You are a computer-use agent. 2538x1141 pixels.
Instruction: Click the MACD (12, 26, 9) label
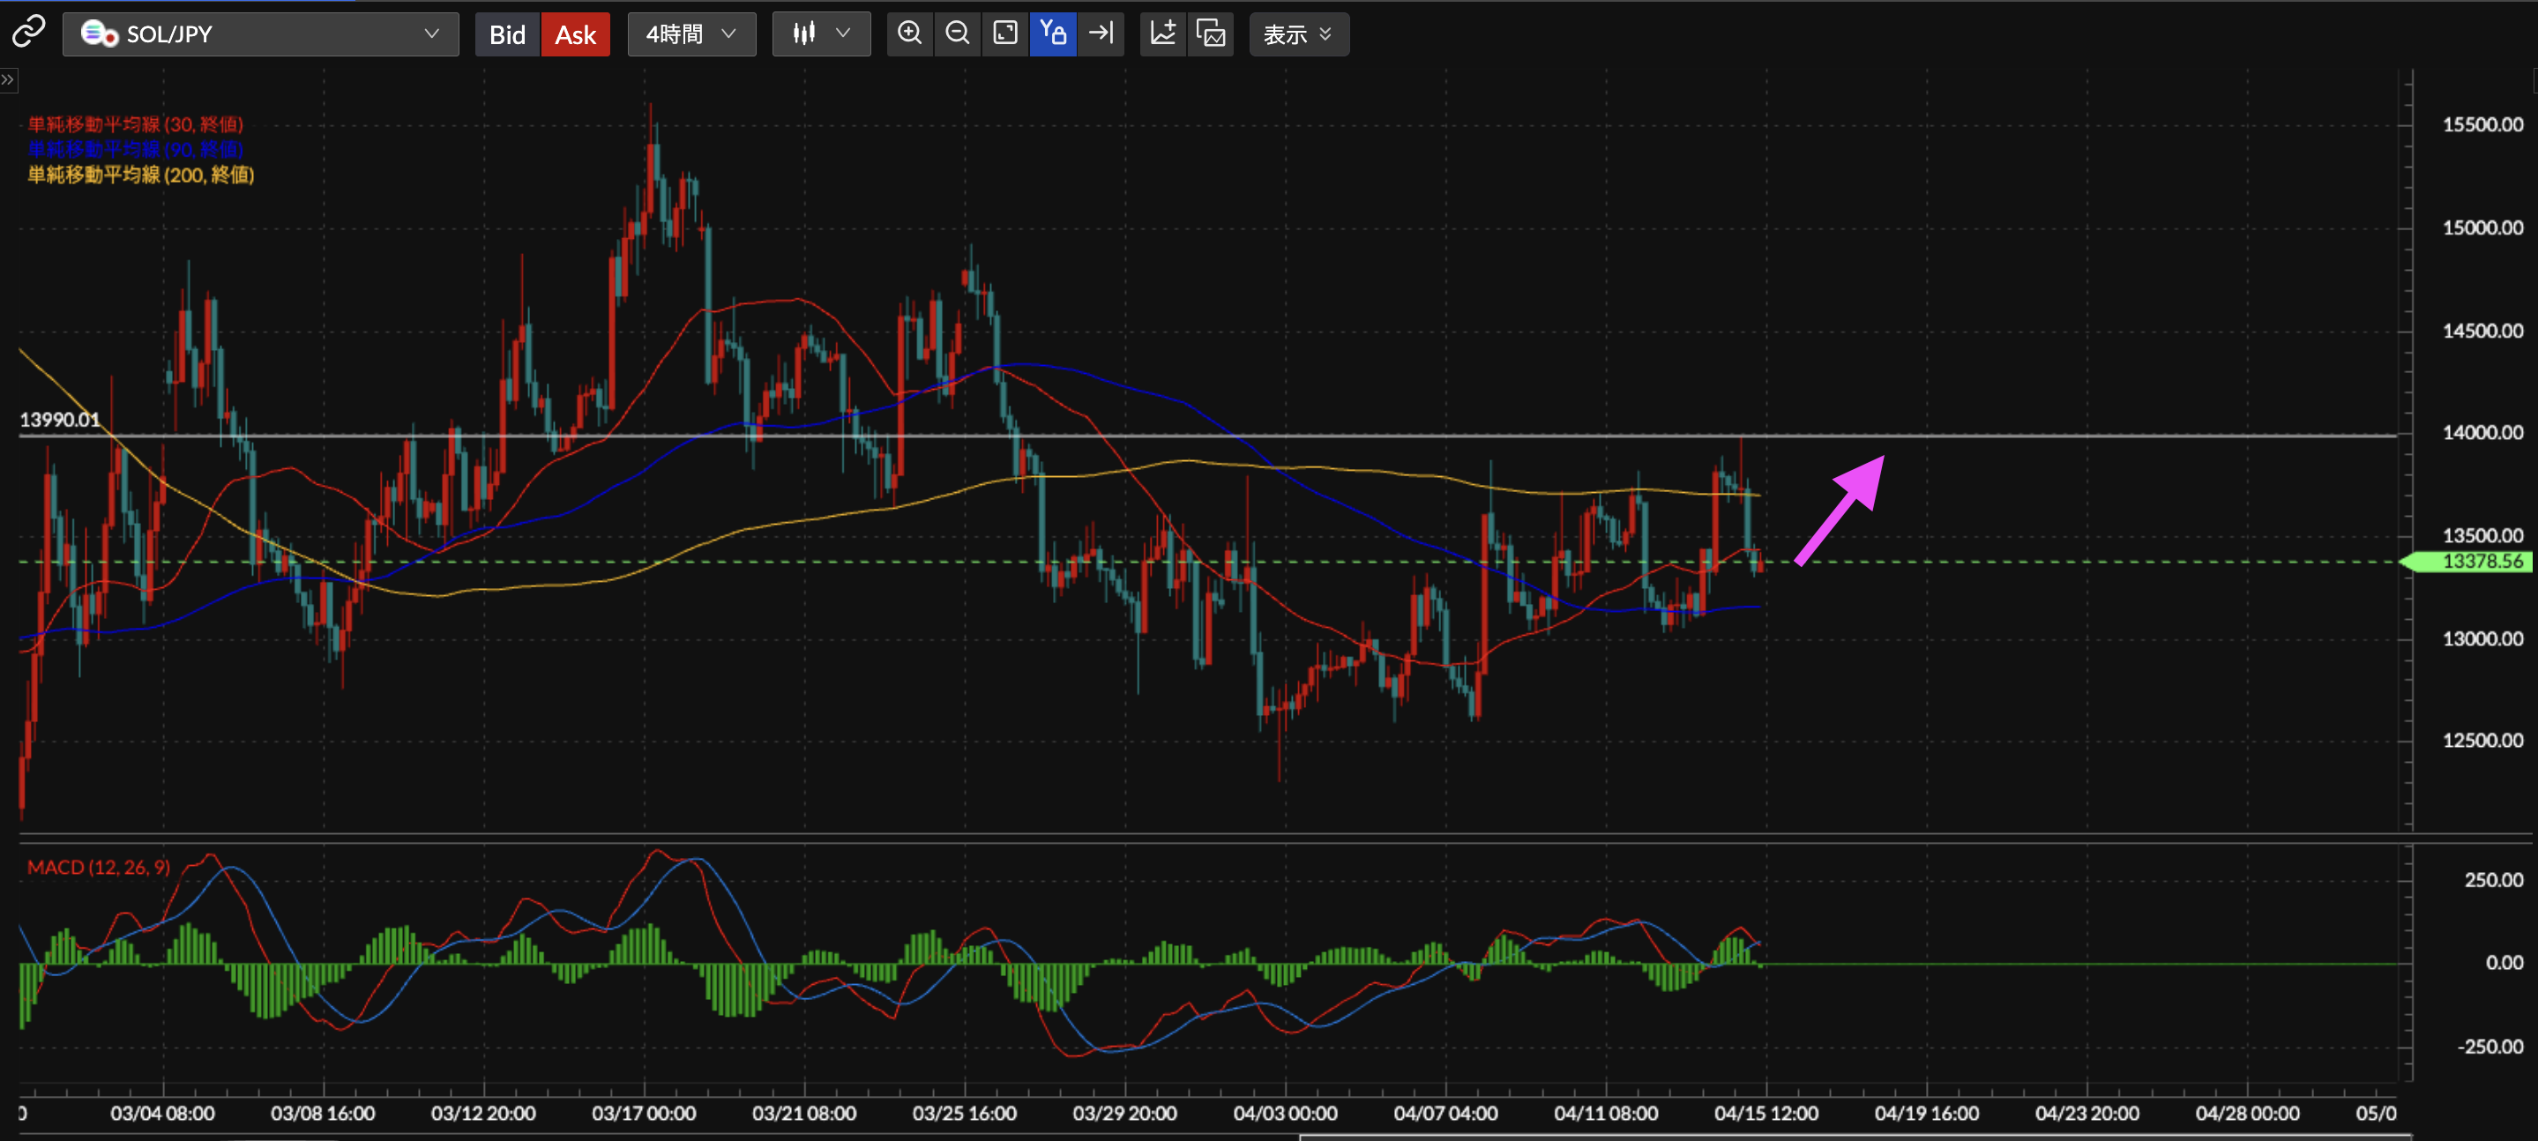99,867
